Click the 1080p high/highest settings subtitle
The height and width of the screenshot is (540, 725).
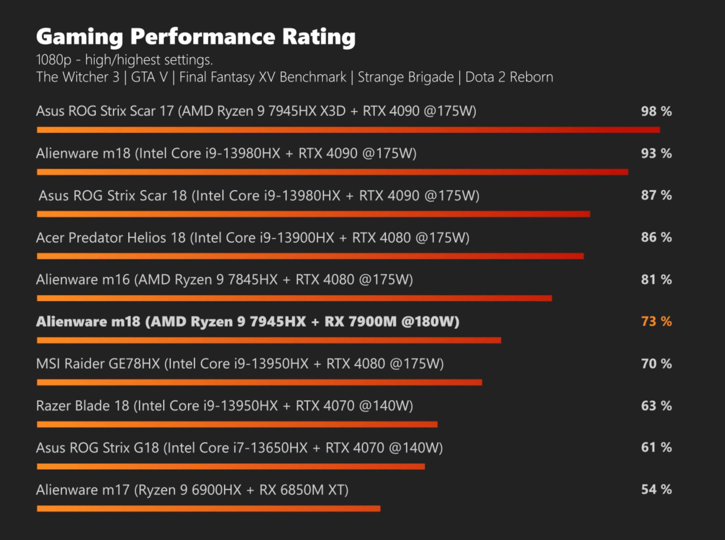[x=124, y=60]
